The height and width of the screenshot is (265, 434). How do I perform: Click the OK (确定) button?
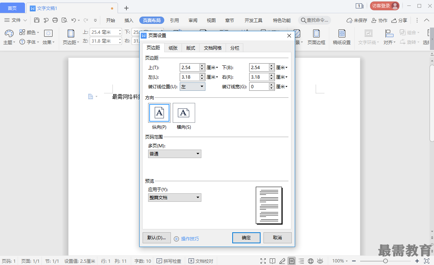tap(246, 237)
